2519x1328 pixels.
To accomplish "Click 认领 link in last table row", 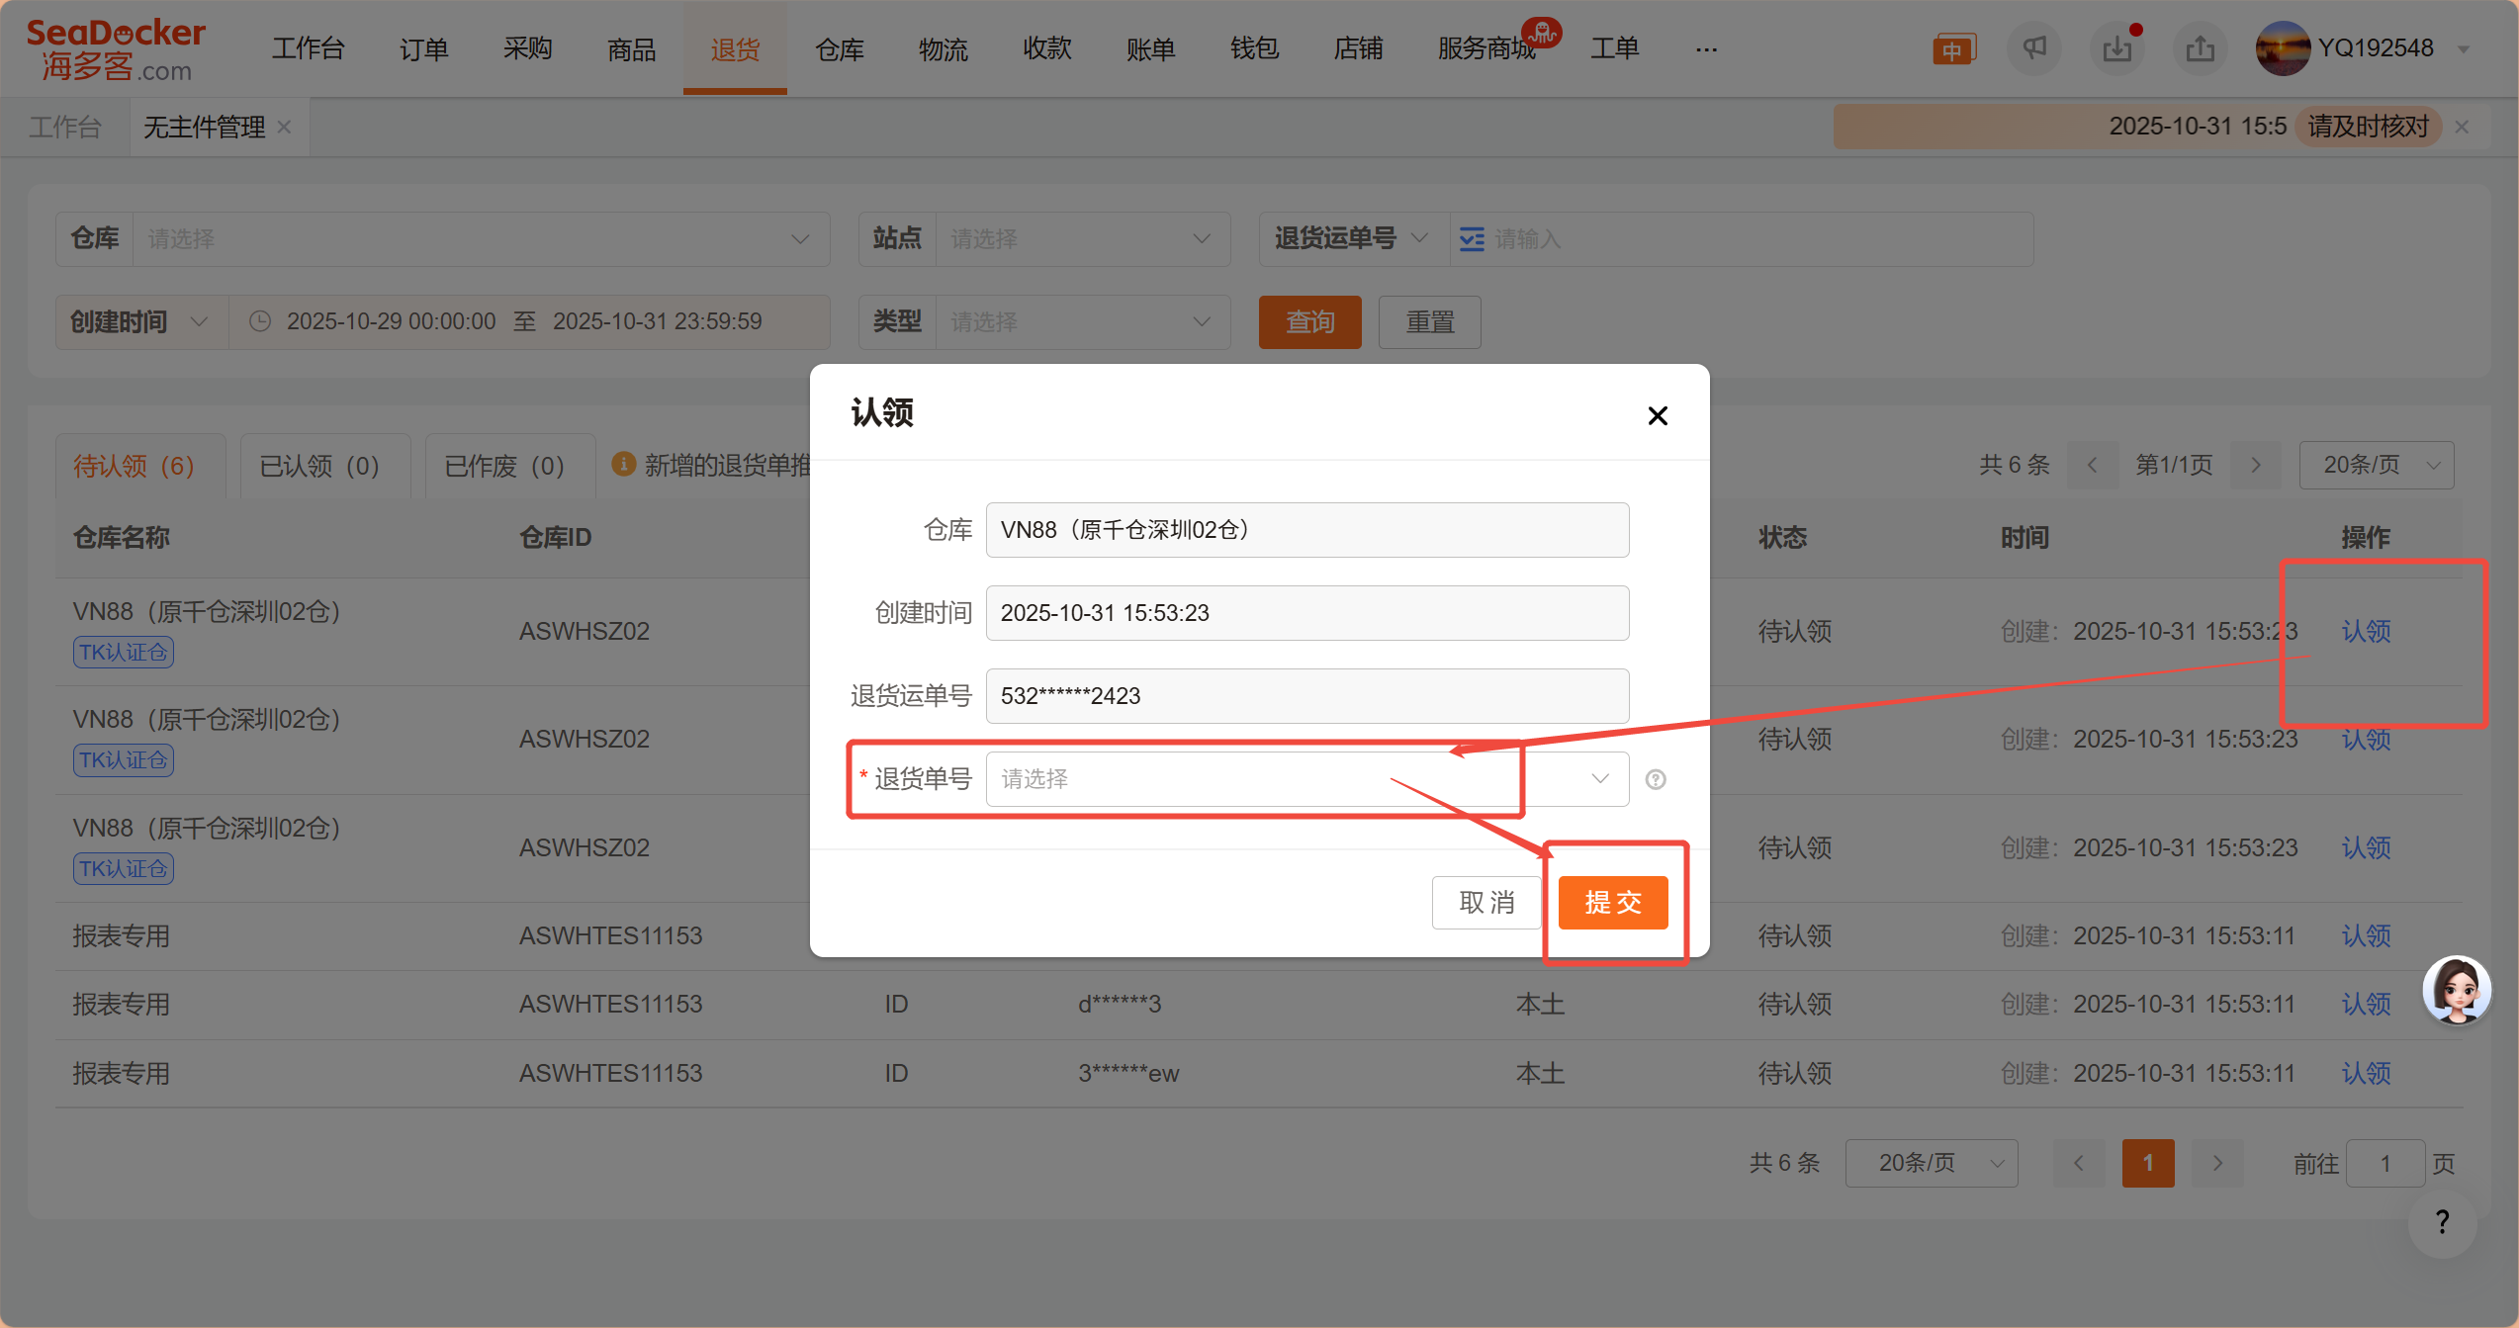I will pyautogui.click(x=2365, y=1073).
